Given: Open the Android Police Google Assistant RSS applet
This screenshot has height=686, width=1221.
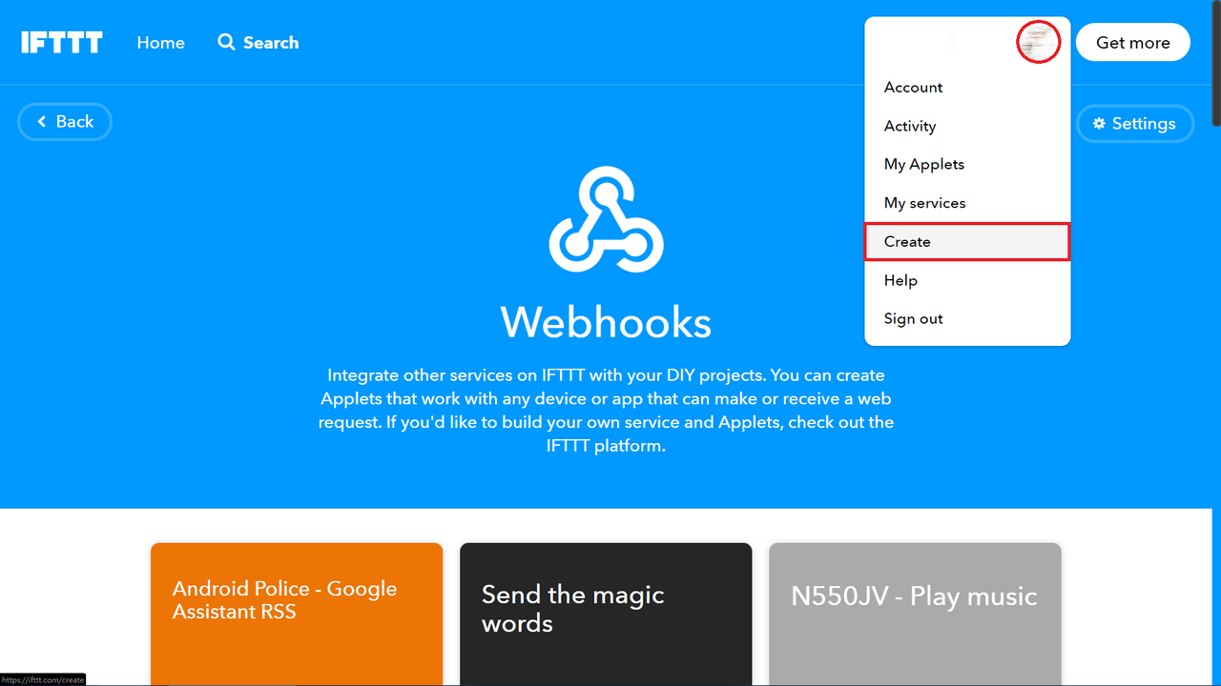Looking at the screenshot, I should click(x=297, y=615).
